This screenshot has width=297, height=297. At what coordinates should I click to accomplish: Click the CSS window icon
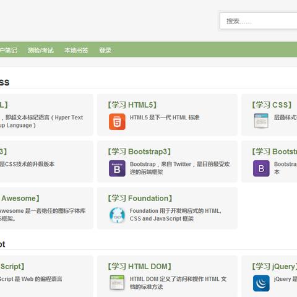[x=261, y=121]
